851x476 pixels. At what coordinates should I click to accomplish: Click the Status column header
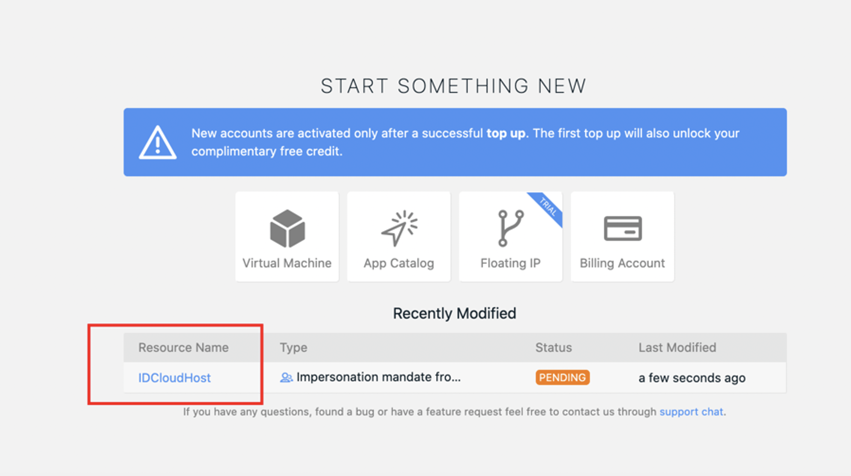point(553,347)
